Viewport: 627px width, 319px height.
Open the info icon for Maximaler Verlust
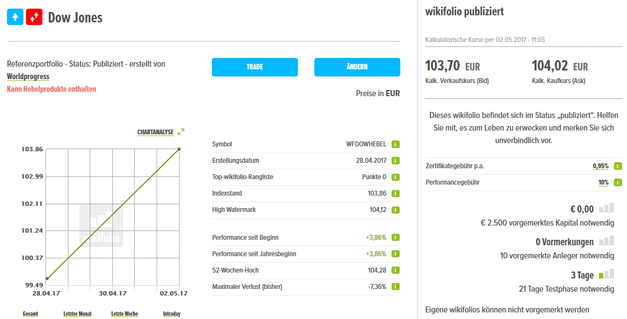coord(394,286)
